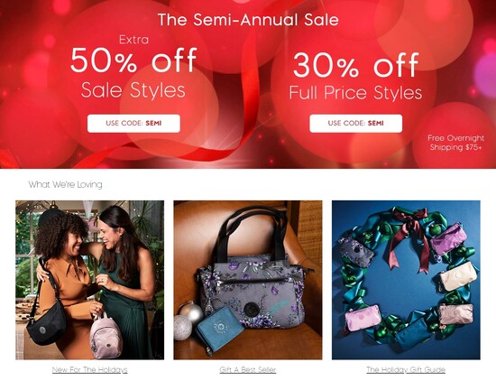This screenshot has height=381, width=496.
Task: Open The Holiday Gift Guide link
Action: pyautogui.click(x=406, y=369)
